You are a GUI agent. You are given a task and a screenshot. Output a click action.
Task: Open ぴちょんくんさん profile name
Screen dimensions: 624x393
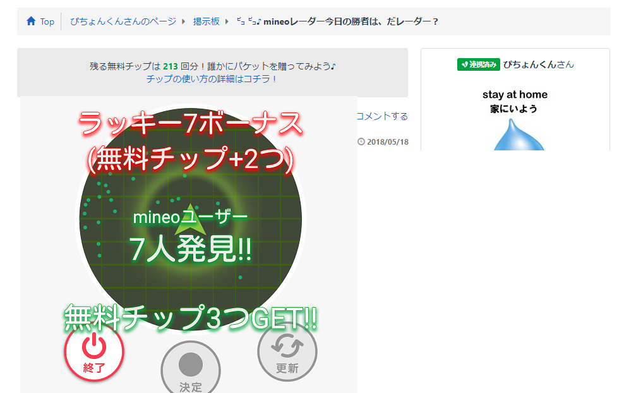click(539, 64)
